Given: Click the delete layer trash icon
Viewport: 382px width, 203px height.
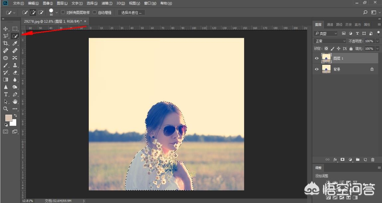Looking at the screenshot, I should click(373, 160).
